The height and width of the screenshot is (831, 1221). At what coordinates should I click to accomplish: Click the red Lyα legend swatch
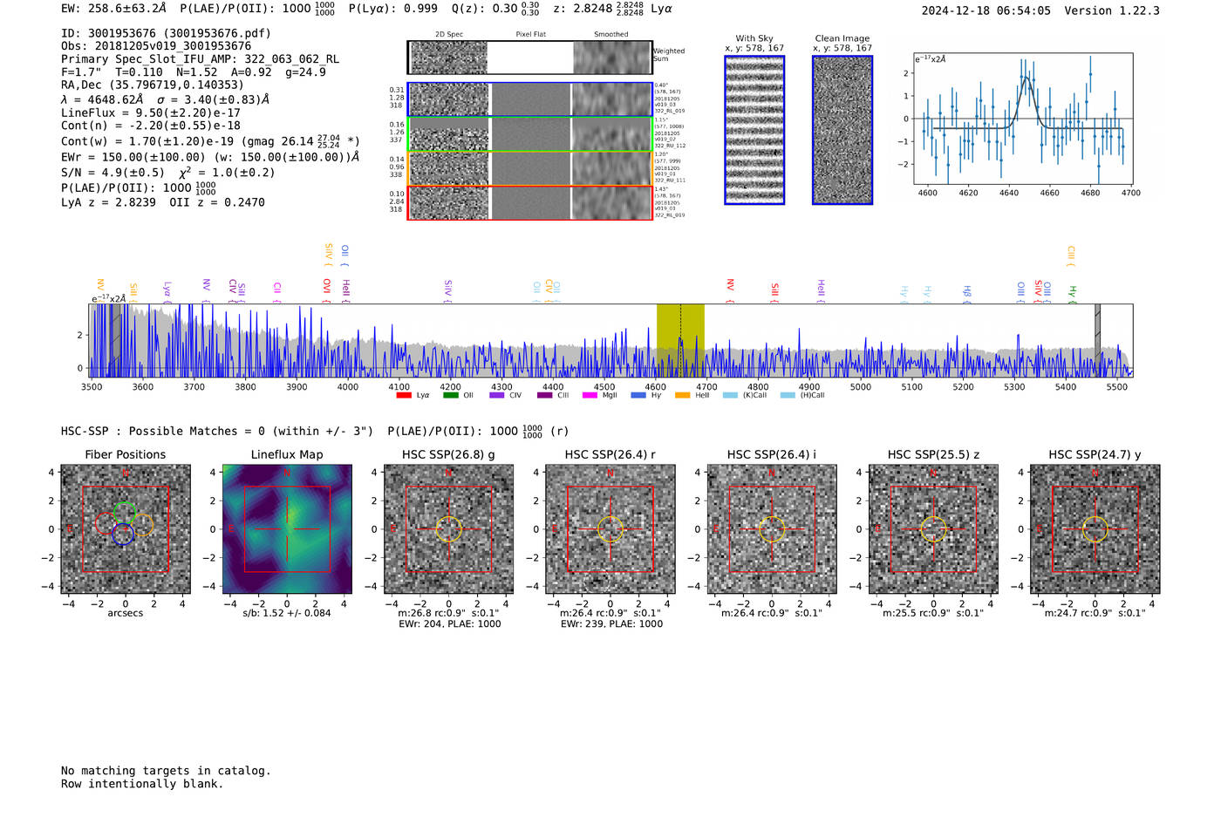point(404,395)
